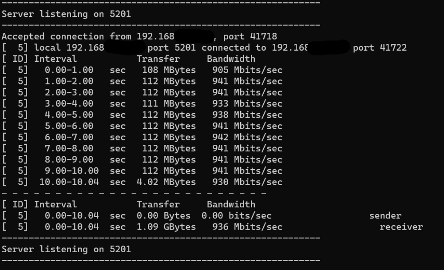Click the 936 Mbits/sec summary bandwidth

pyautogui.click(x=247, y=227)
